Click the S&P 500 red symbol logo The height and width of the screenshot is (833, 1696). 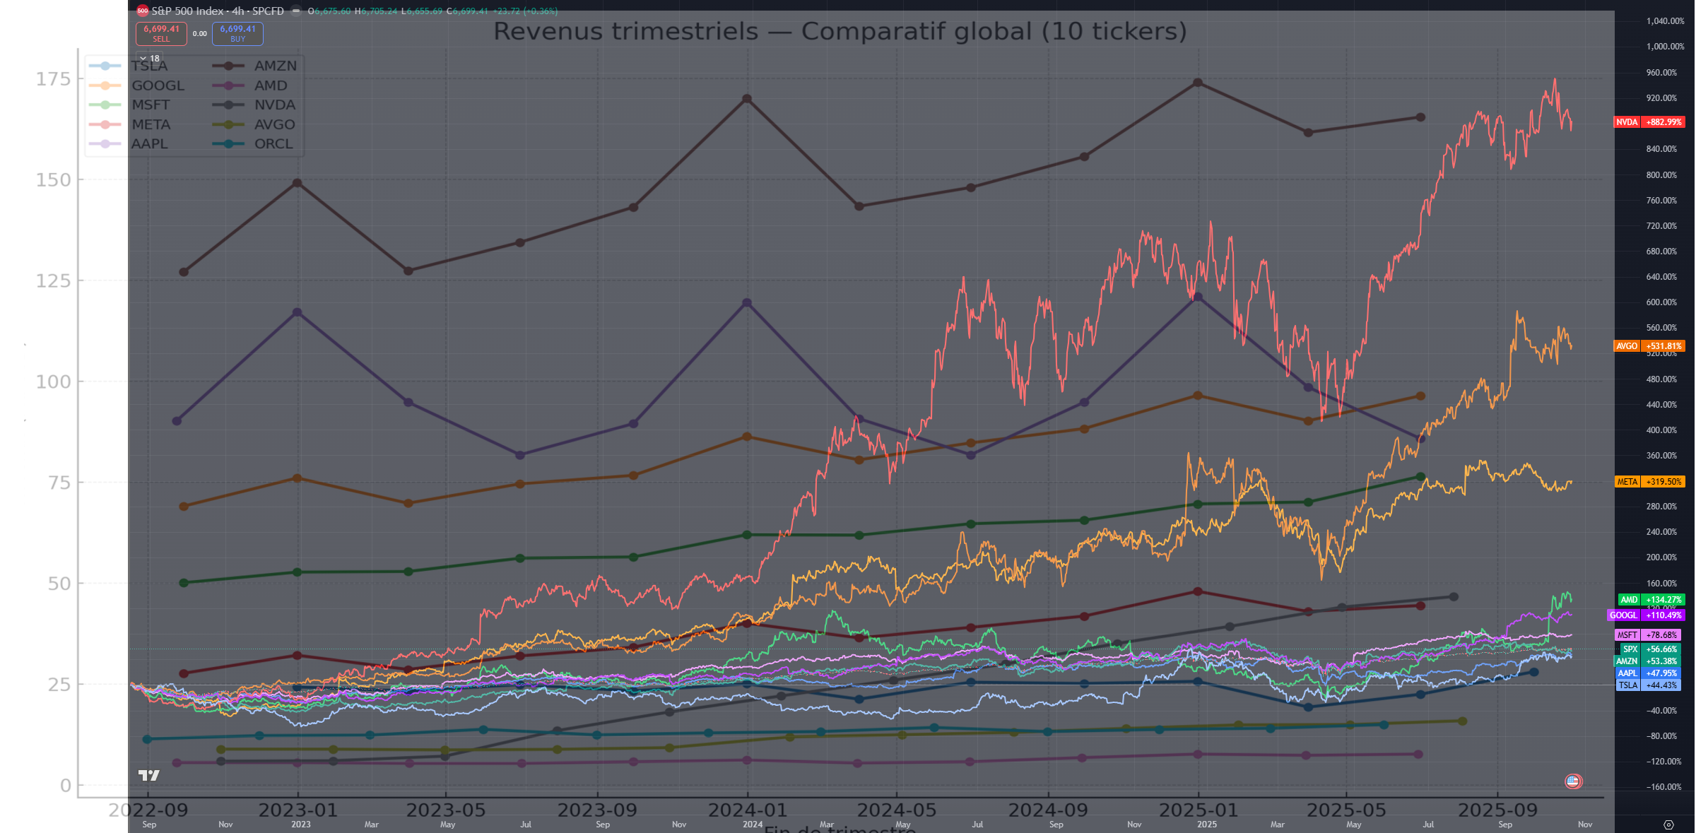143,11
